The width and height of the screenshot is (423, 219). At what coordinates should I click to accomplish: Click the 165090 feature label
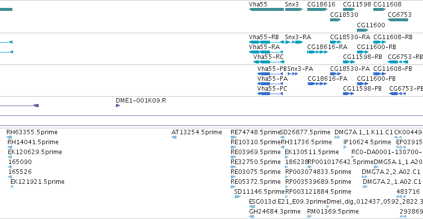click(20, 162)
